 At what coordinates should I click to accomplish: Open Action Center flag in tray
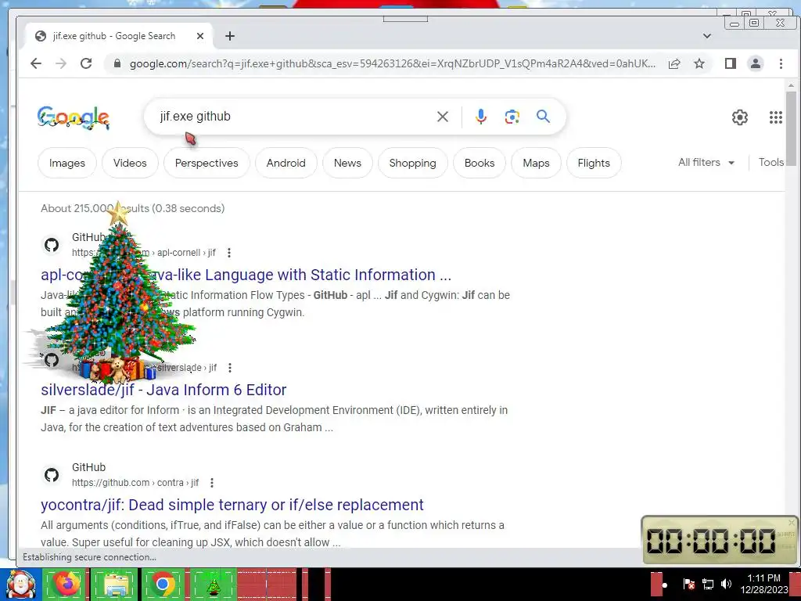click(688, 584)
